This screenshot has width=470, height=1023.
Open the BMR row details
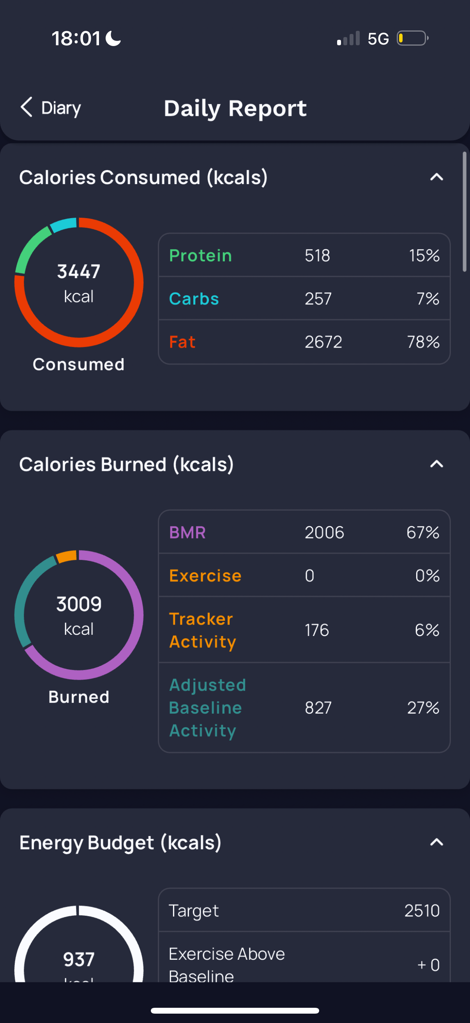click(x=304, y=532)
